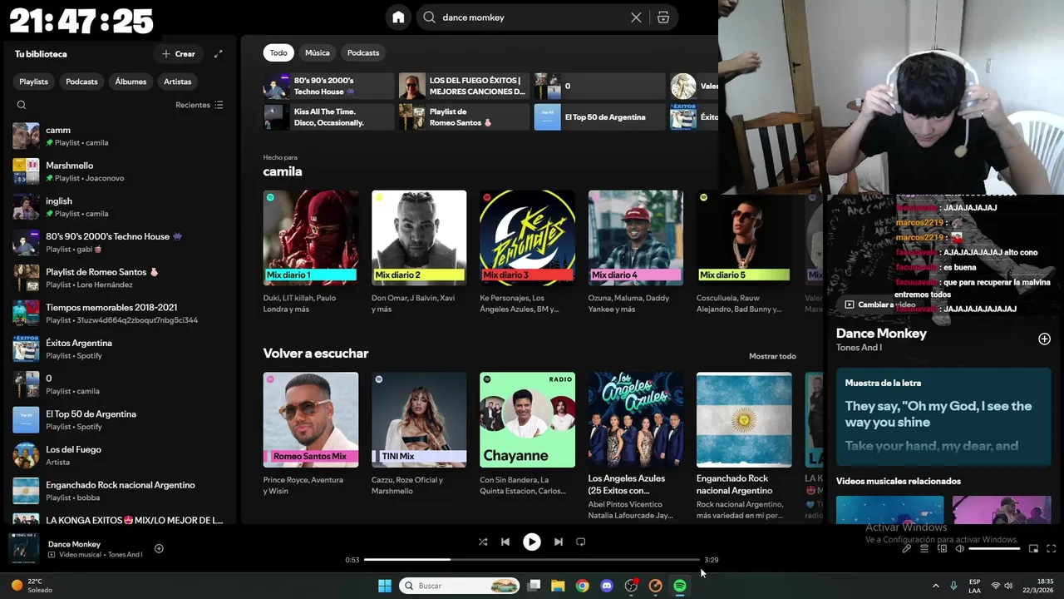Image resolution: width=1064 pixels, height=599 pixels.
Task: Show lyrics with microphone icon
Action: [x=907, y=548]
